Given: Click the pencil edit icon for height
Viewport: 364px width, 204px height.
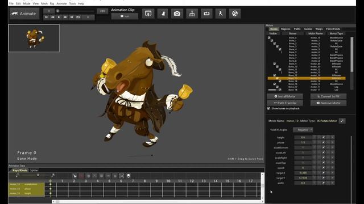Looking at the screenshot, I should 324,137.
